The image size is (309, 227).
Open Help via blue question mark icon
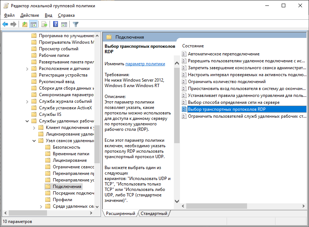click(56, 24)
